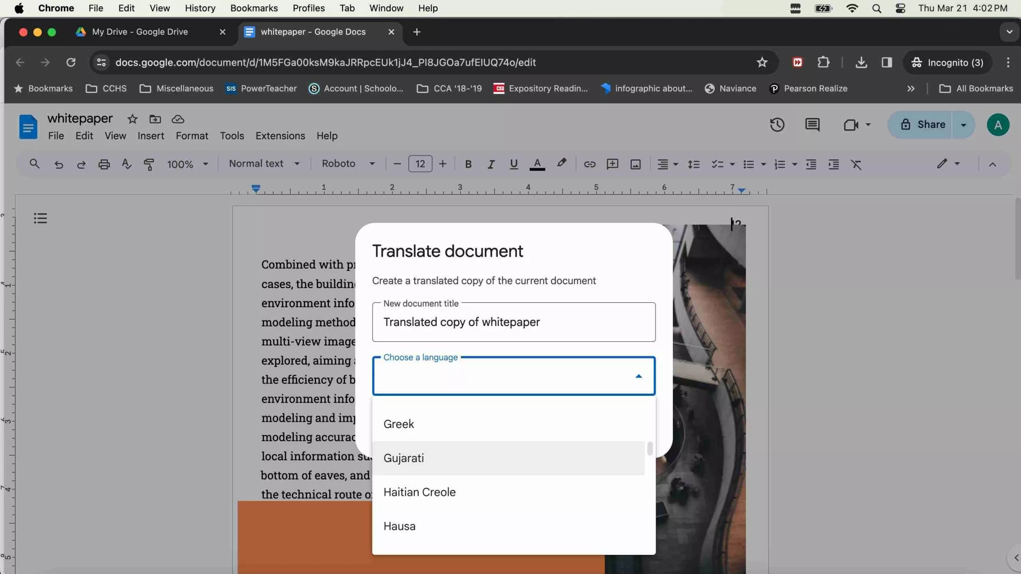Click the print icon in the toolbar

click(104, 164)
